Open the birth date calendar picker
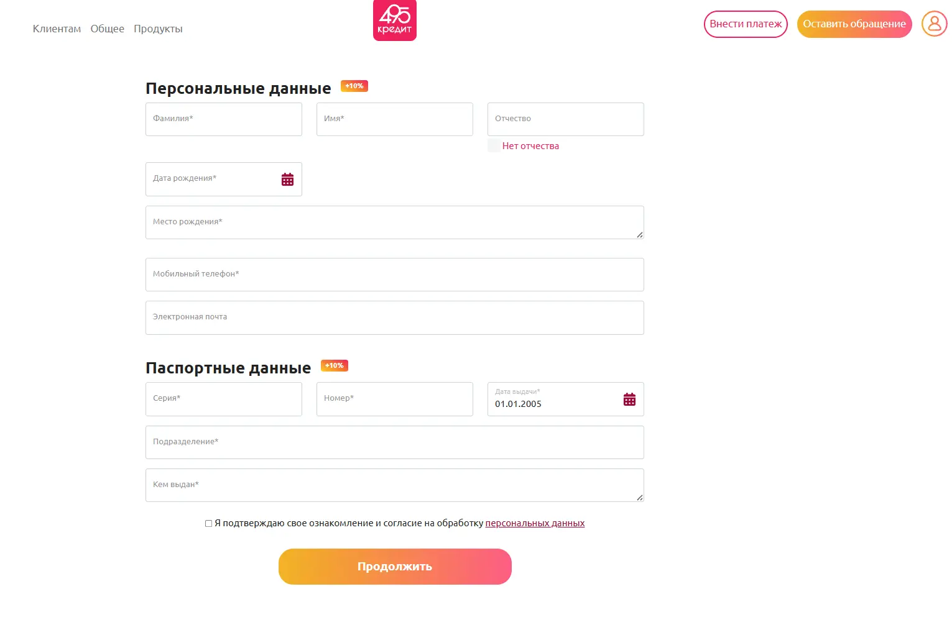The image size is (952, 630). (x=287, y=180)
